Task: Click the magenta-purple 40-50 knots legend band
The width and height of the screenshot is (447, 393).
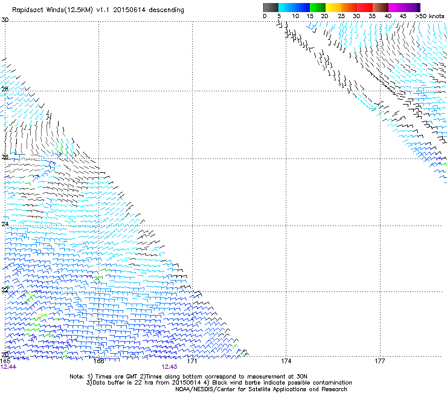Action: click(x=404, y=7)
